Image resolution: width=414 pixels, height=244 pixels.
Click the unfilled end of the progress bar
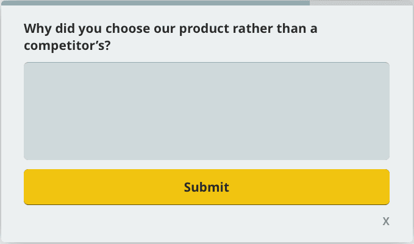click(x=361, y=2)
